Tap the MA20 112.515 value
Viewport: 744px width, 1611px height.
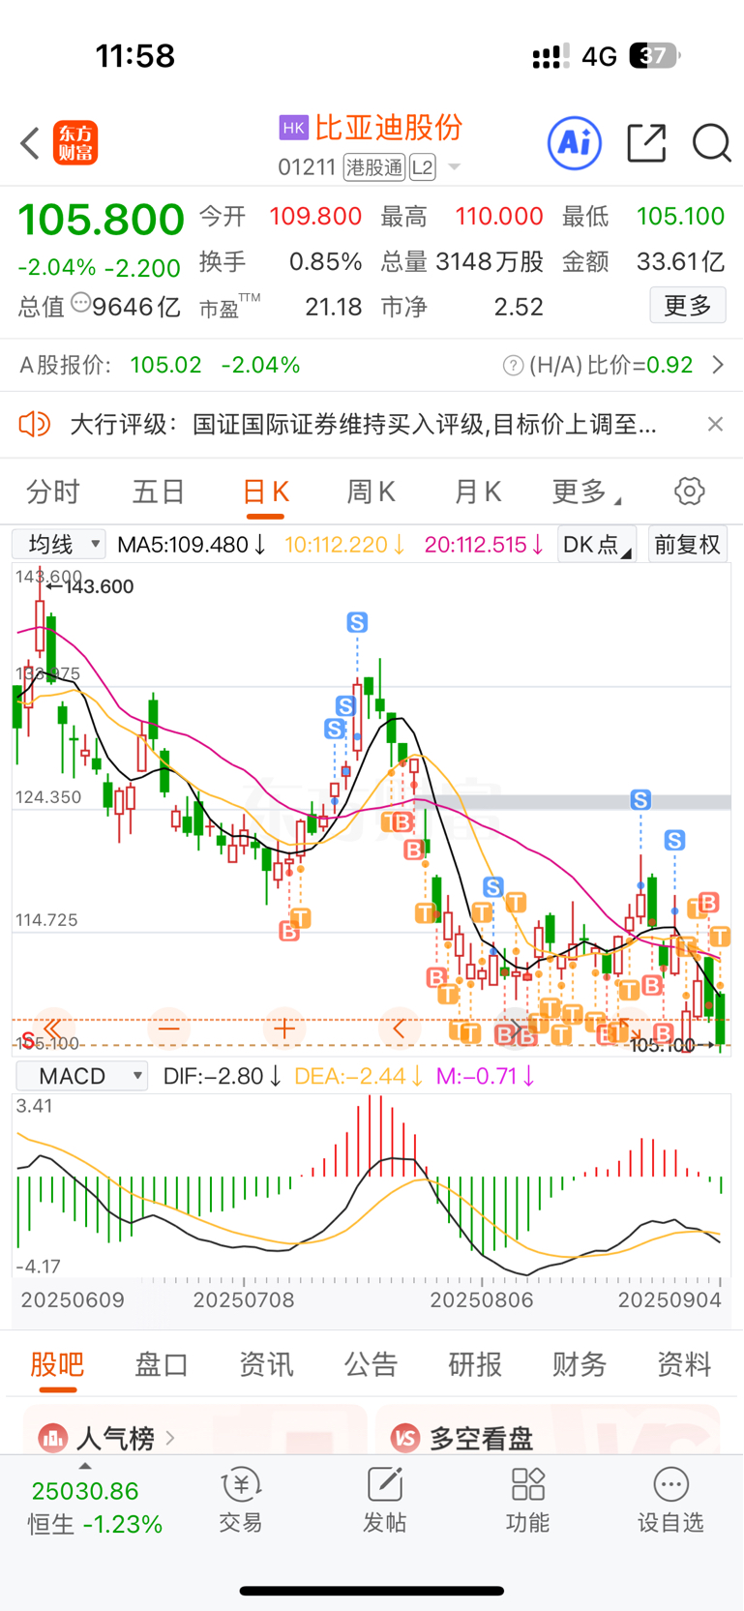coord(484,545)
